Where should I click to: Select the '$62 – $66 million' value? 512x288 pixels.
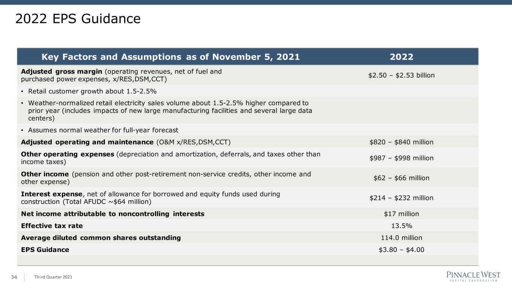coord(401,178)
